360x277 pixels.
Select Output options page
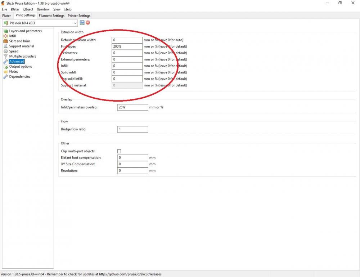tap(21, 67)
